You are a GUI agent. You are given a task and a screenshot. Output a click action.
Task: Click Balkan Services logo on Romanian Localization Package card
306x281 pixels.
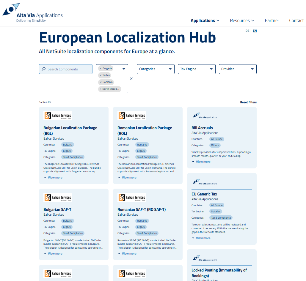[132, 116]
